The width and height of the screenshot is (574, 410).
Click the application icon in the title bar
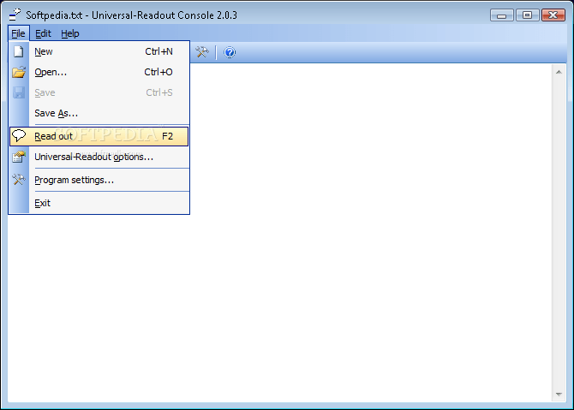pyautogui.click(x=15, y=15)
